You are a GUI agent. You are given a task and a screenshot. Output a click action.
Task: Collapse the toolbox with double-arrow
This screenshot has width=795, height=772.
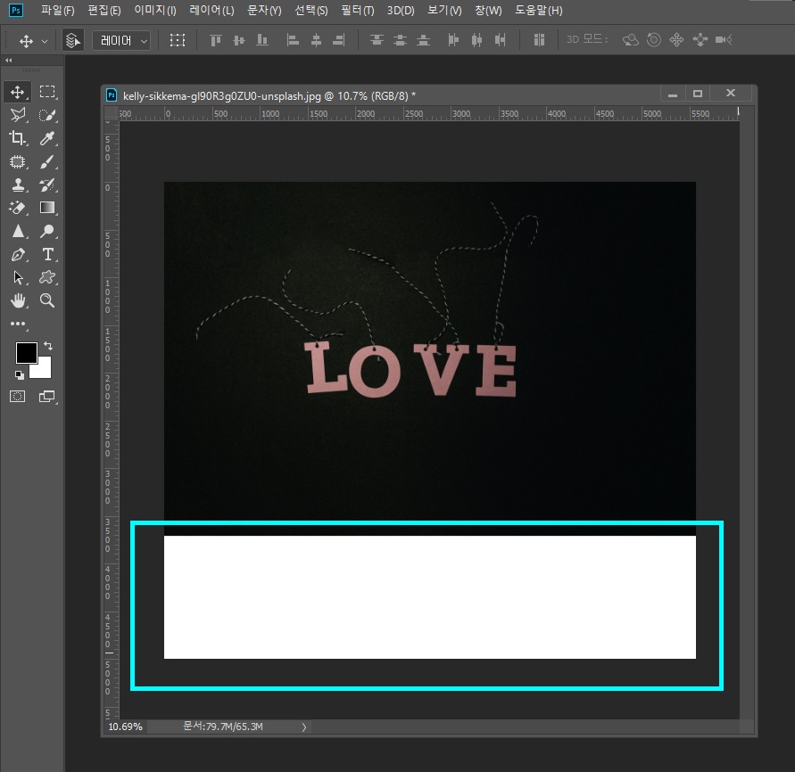click(9, 61)
